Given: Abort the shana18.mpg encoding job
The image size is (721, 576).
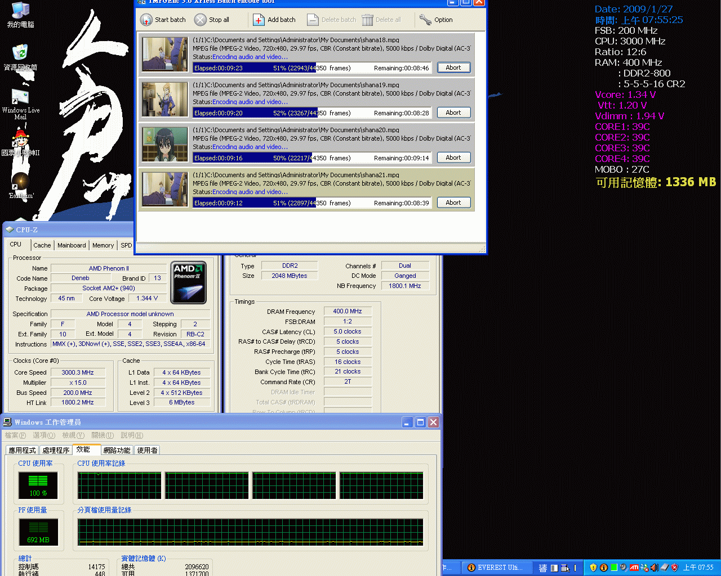Looking at the screenshot, I should tap(453, 67).
